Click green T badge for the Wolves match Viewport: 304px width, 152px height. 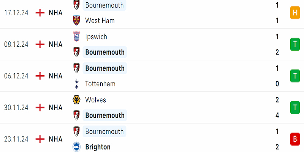[x=295, y=108]
